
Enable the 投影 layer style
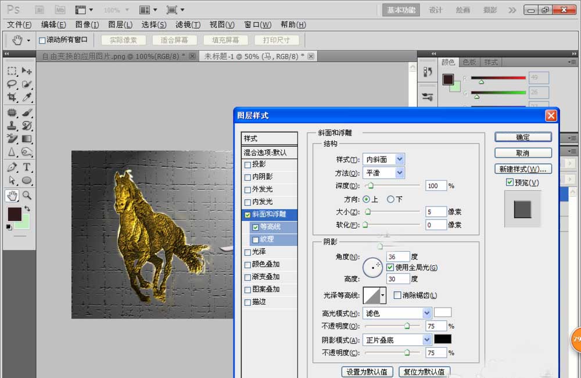248,165
